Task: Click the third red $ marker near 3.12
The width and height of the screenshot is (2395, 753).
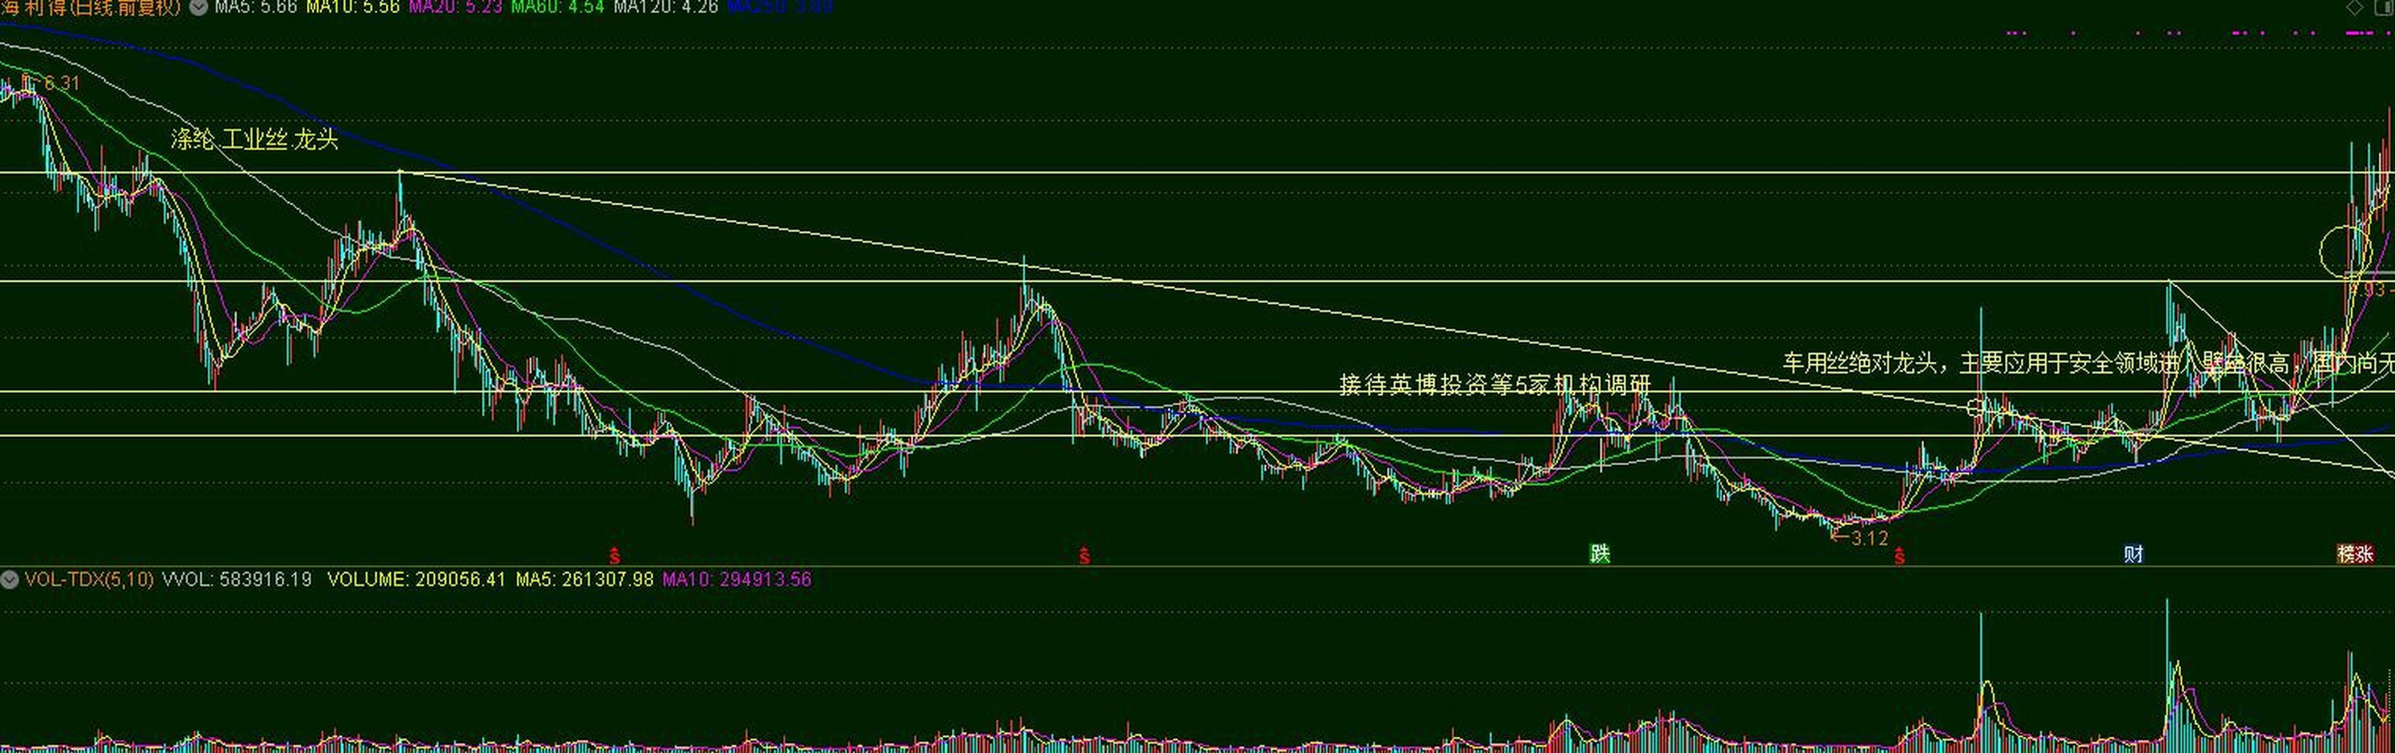Action: [1899, 556]
